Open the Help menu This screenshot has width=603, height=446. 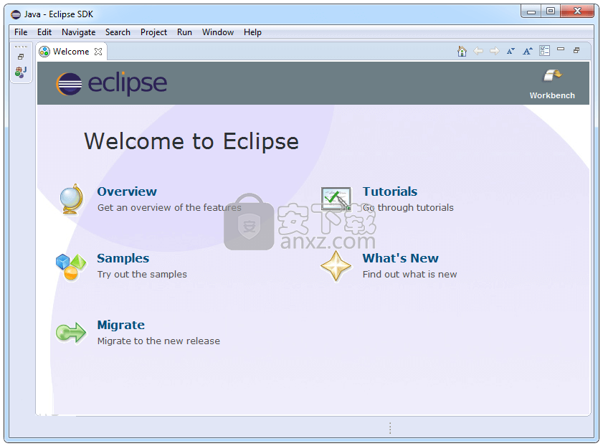click(x=252, y=32)
